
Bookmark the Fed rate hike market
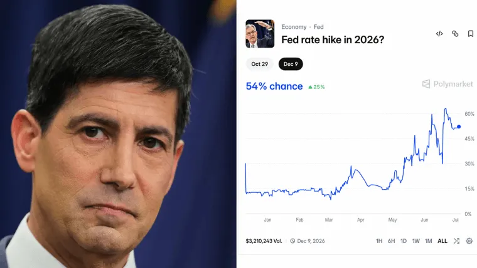[x=471, y=34]
